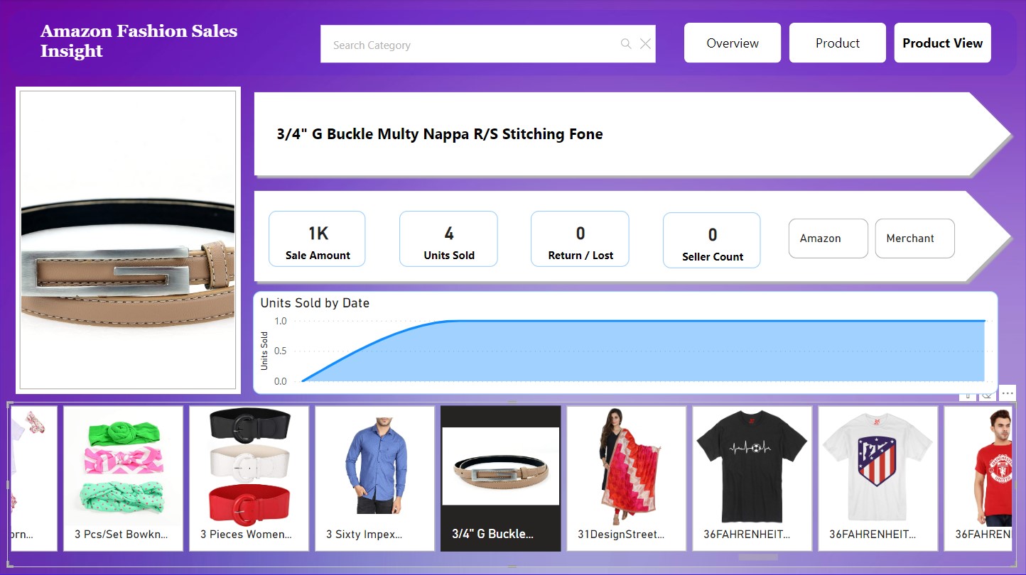
Task: Choose the 3 Pieces Women belts thumbnail
Action: pos(249,478)
